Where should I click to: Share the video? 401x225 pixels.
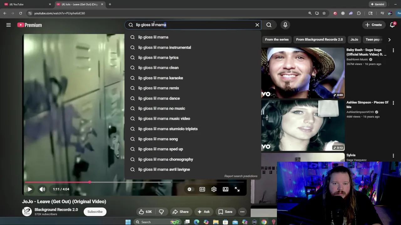180,212
